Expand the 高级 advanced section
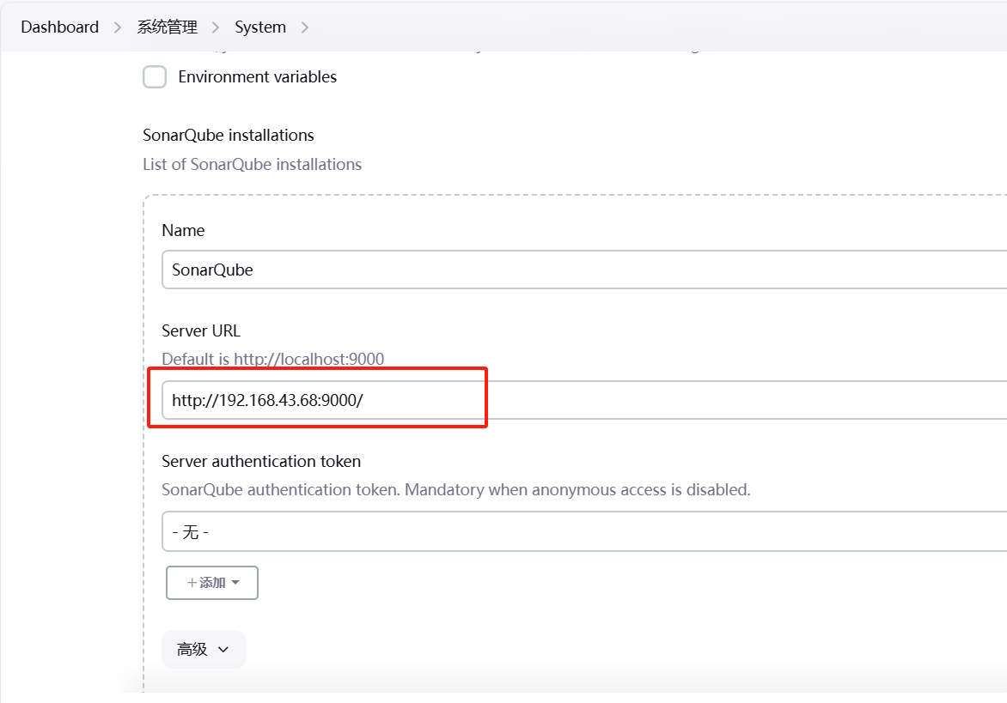The height and width of the screenshot is (703, 1007). point(204,649)
